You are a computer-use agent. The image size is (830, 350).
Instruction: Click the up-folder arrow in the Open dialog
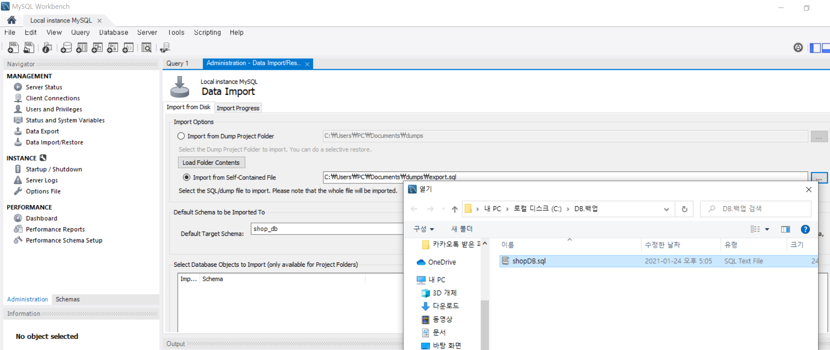tap(455, 209)
